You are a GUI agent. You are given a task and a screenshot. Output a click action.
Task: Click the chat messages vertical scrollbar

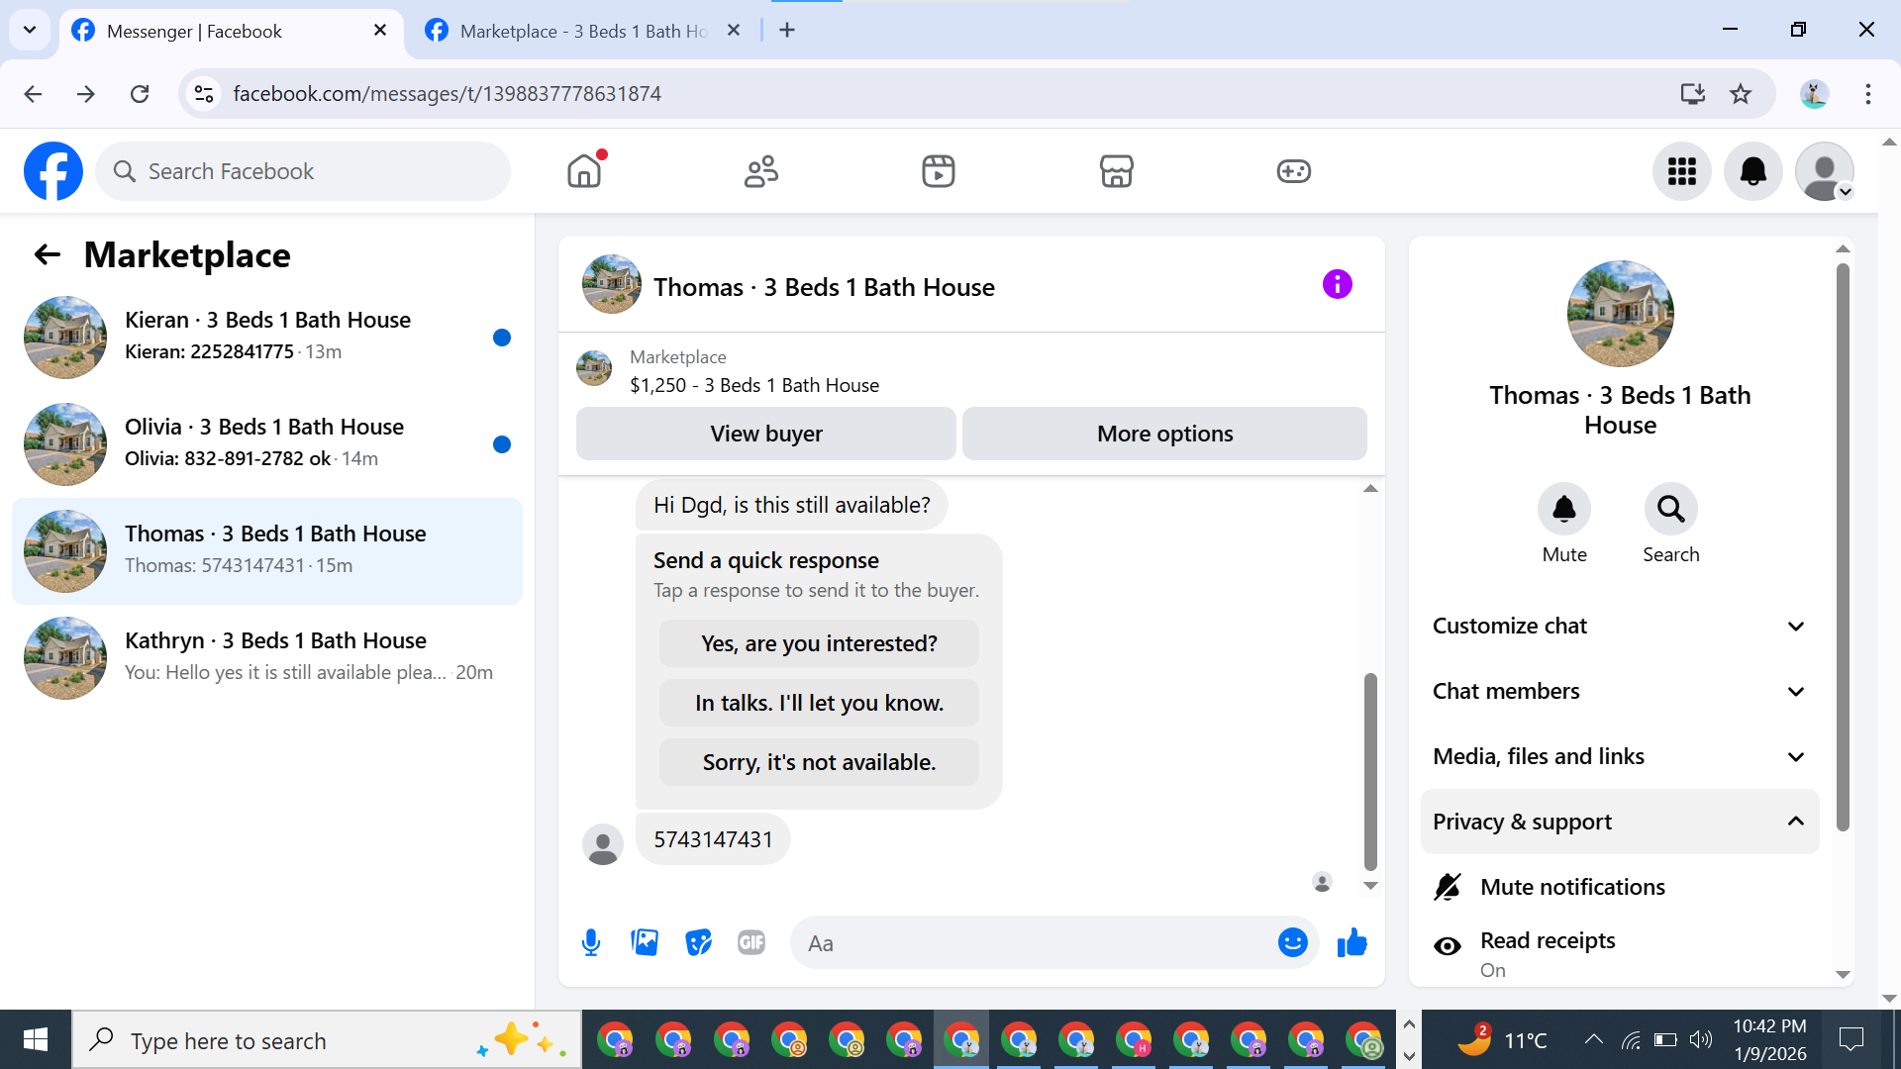(x=1370, y=772)
